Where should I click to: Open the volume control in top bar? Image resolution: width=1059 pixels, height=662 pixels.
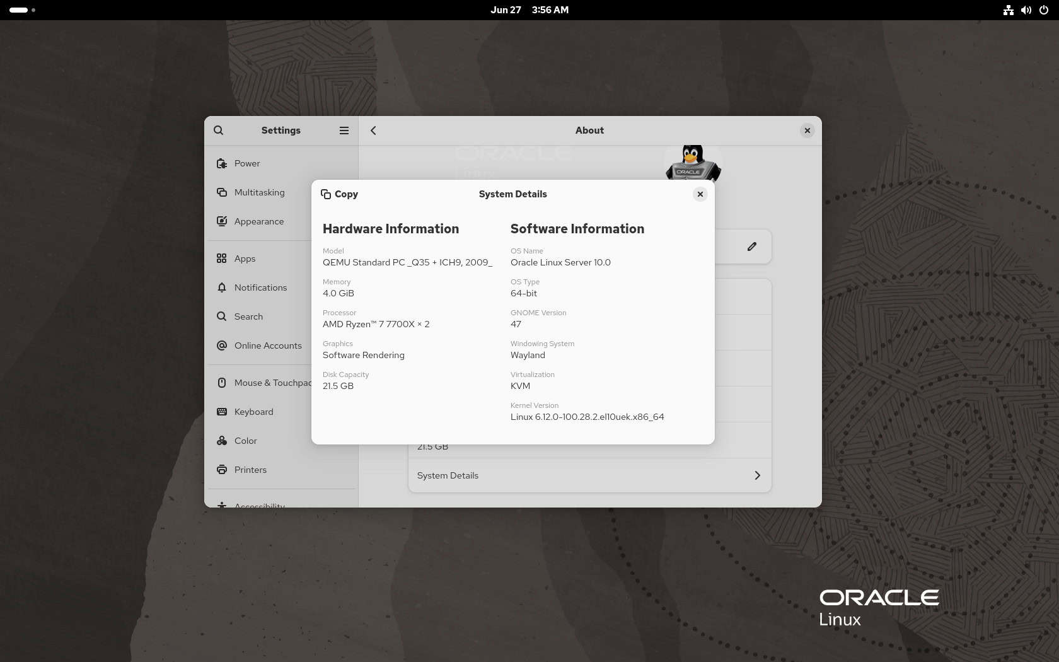tap(1026, 9)
